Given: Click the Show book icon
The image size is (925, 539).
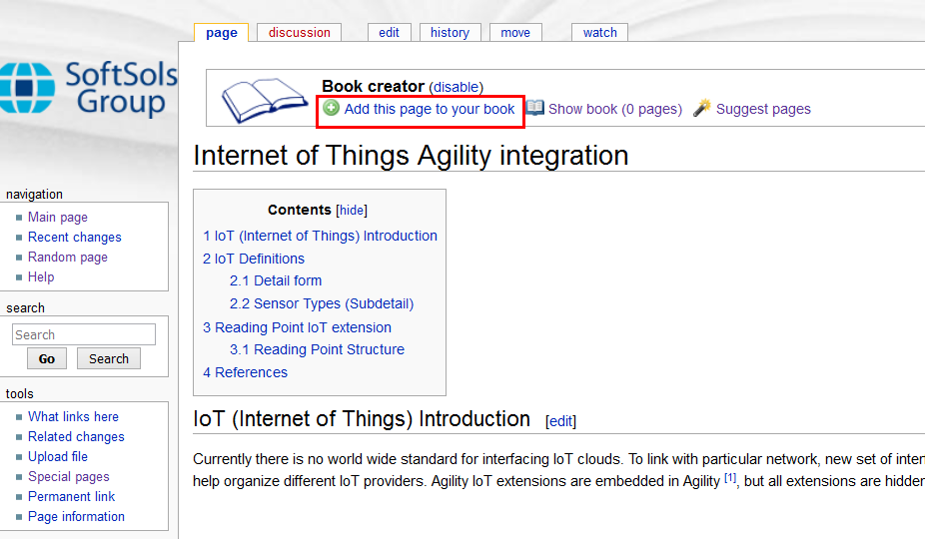Looking at the screenshot, I should tap(535, 109).
